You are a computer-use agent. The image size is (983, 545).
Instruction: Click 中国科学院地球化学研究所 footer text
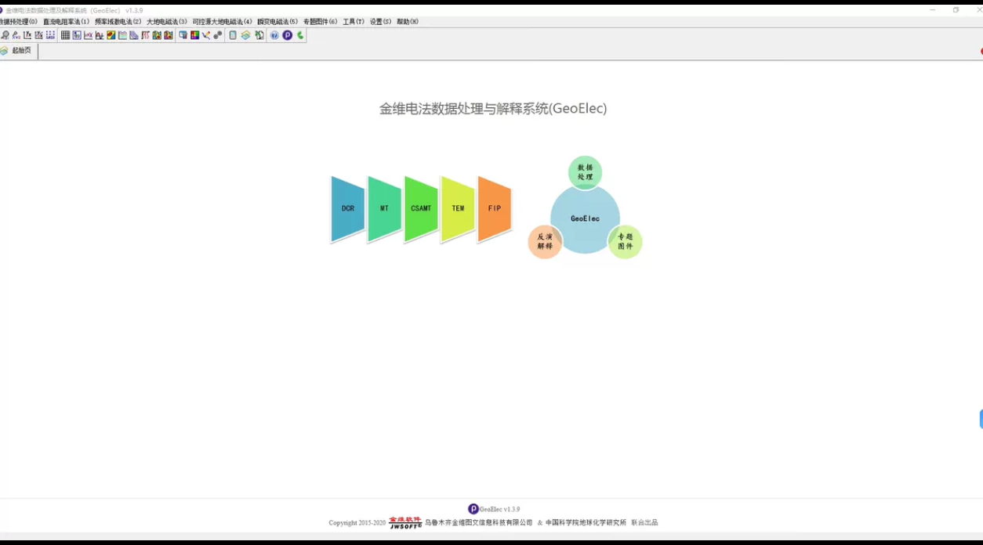(586, 522)
